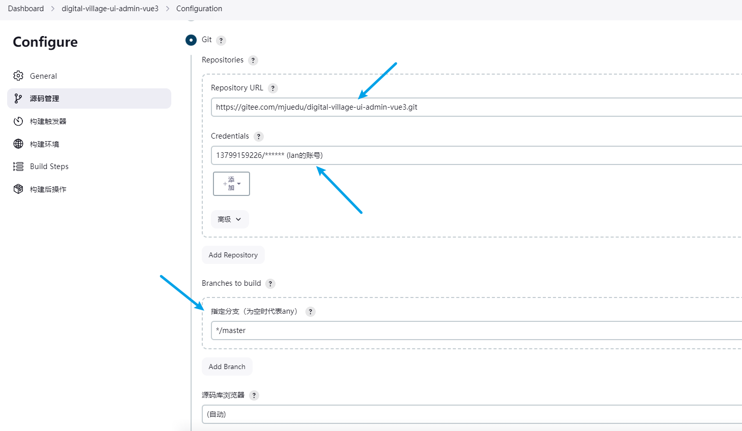
Task: Click the post-build actions cube icon
Action: 18,189
